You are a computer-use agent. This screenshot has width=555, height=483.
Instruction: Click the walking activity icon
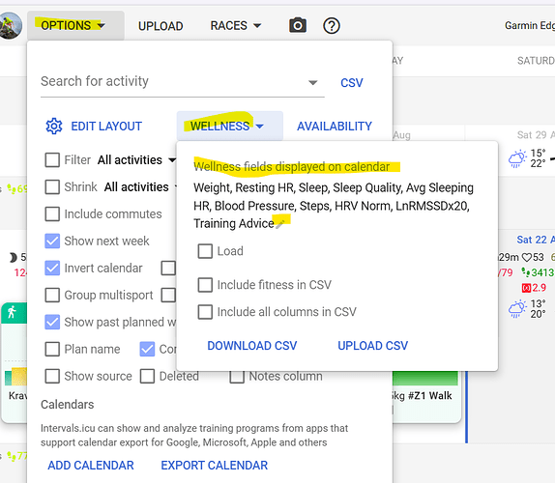coord(12,312)
